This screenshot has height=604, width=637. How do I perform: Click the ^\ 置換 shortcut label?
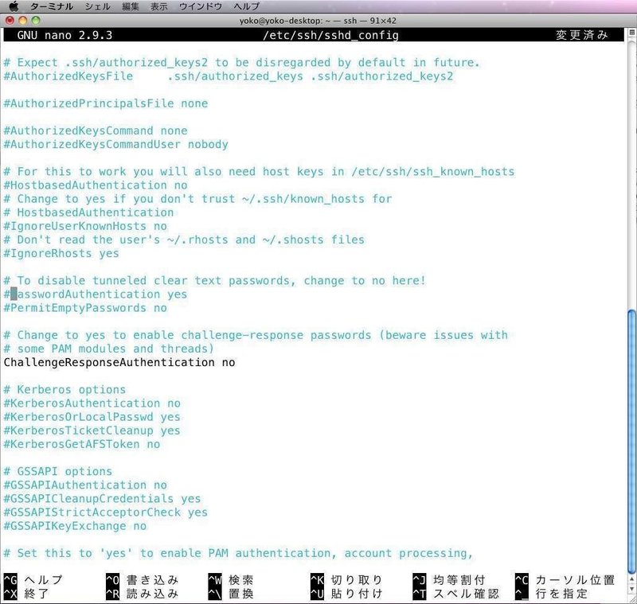(x=231, y=594)
